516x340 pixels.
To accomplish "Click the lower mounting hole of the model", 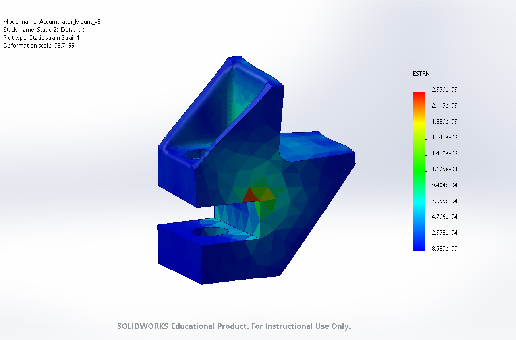I will tap(210, 231).
